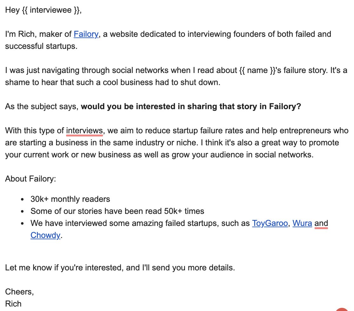Click the red-underlined word "interviews"

coord(85,130)
